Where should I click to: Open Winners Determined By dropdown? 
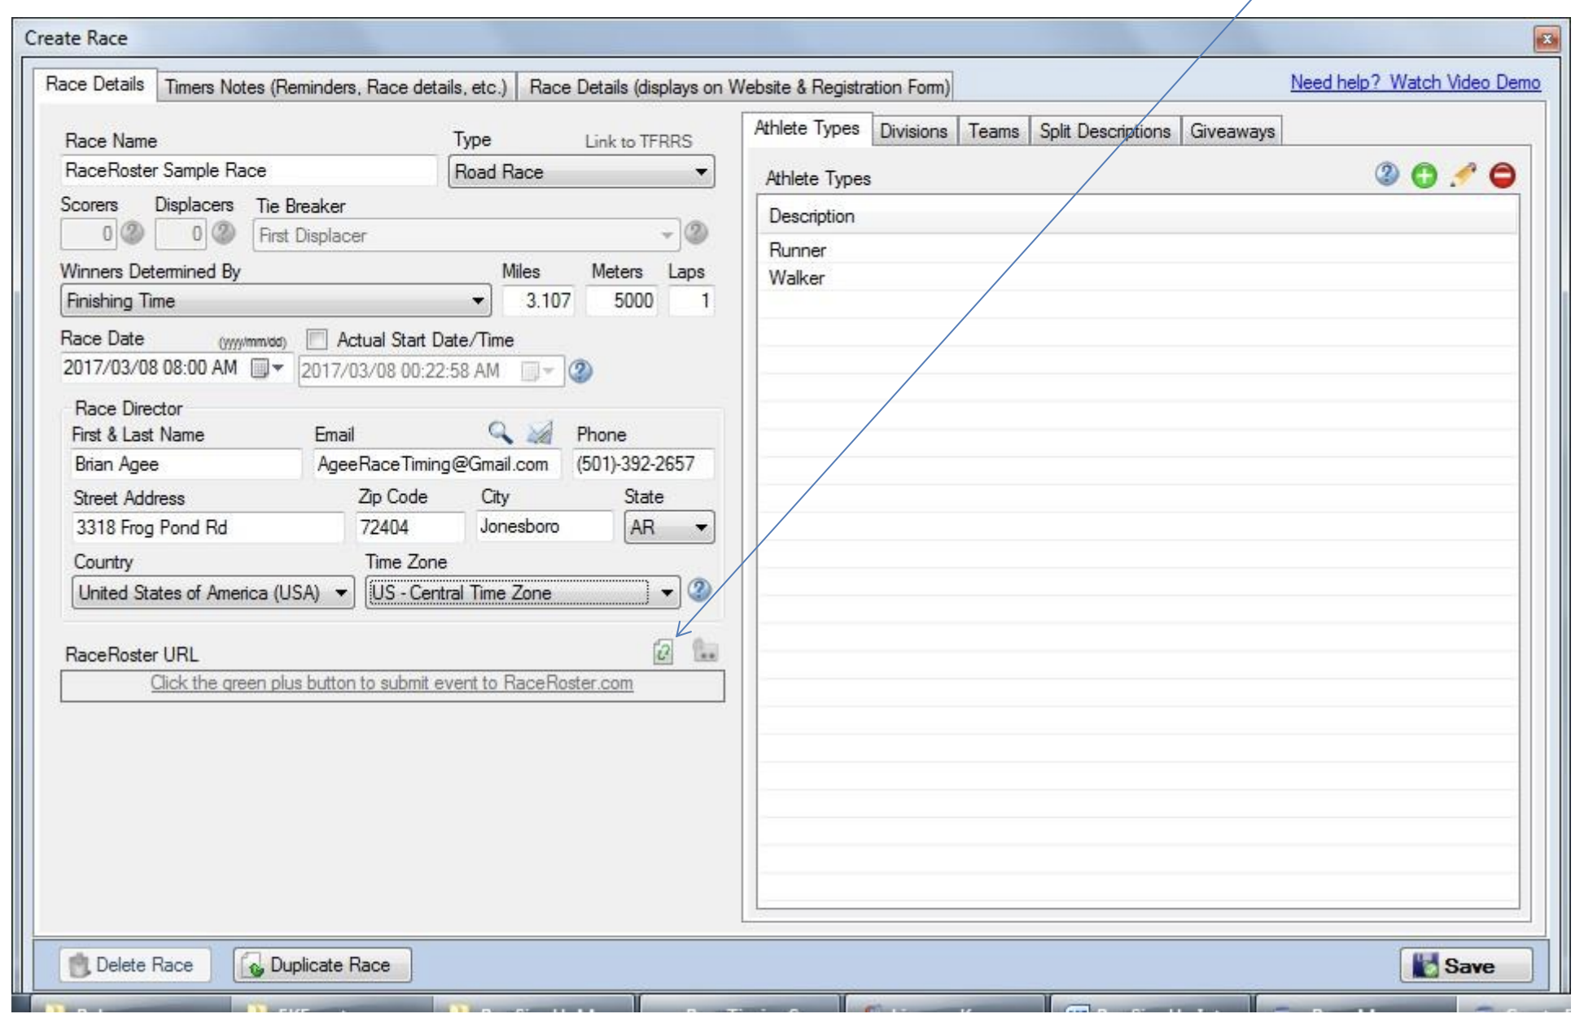pyautogui.click(x=478, y=301)
